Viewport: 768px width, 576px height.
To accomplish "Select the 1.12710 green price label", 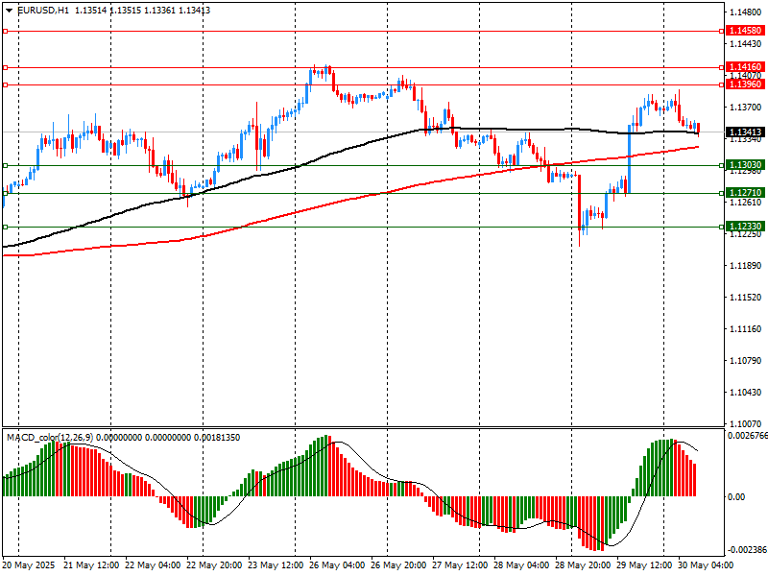I will click(x=745, y=193).
